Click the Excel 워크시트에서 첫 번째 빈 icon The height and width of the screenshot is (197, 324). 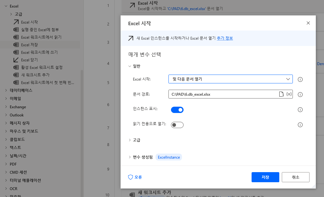(16, 82)
